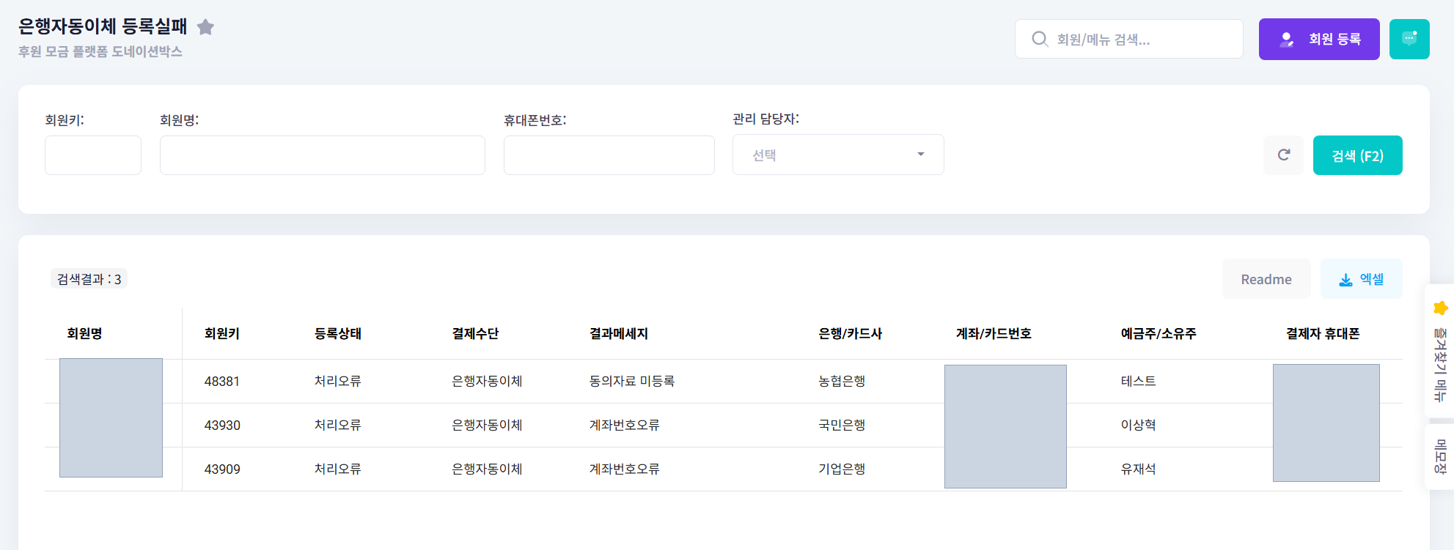This screenshot has width=1454, height=550.
Task: Click the 은행/카드사 column header
Action: pos(851,334)
